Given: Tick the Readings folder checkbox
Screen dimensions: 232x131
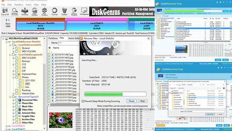Looking at the screenshot, I should [17, 90].
